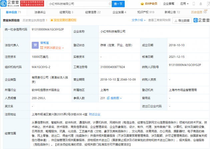210x149 pixels.
Task: Click the 导出数据 export button
Action: click(x=182, y=20)
